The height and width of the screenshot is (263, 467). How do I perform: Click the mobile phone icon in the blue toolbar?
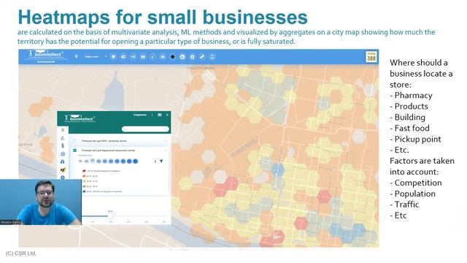click(x=212, y=57)
